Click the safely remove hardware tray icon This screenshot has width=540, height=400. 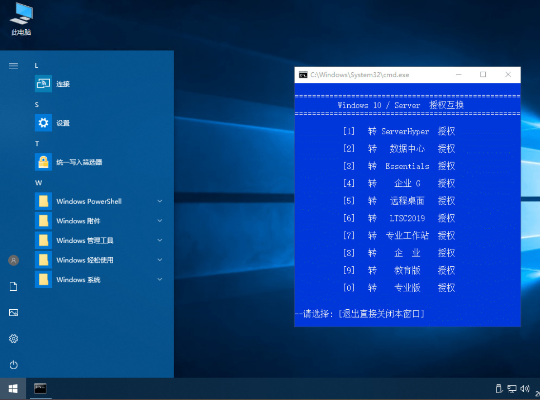point(499,389)
